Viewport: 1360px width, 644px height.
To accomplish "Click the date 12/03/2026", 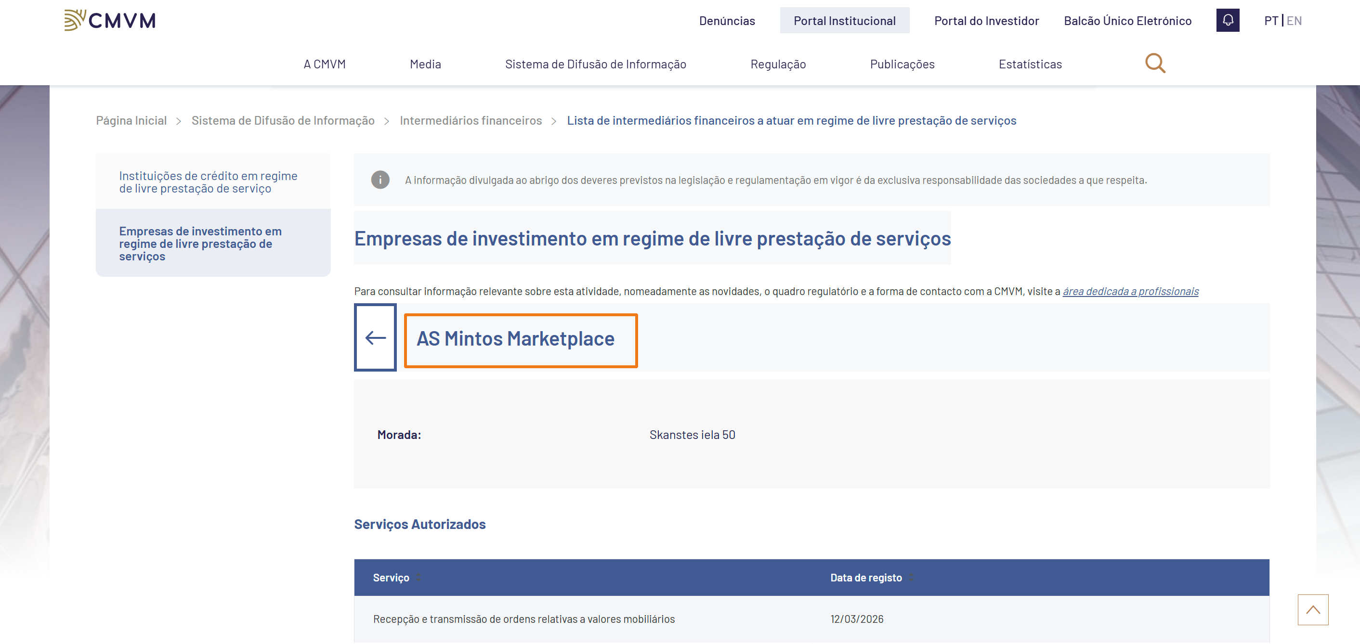I will (x=856, y=618).
